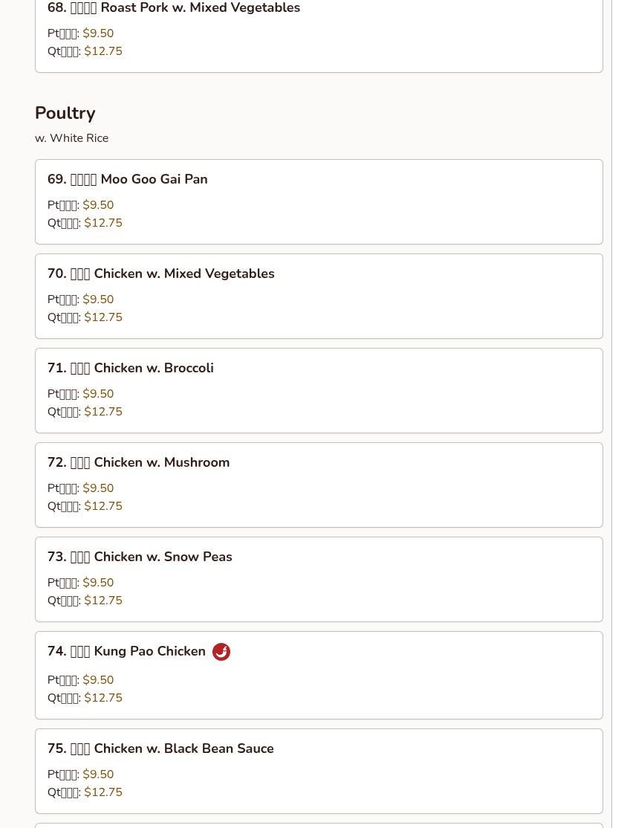The height and width of the screenshot is (828, 627).
Task: Click the Poultry section heading
Action: pyautogui.click(x=65, y=113)
